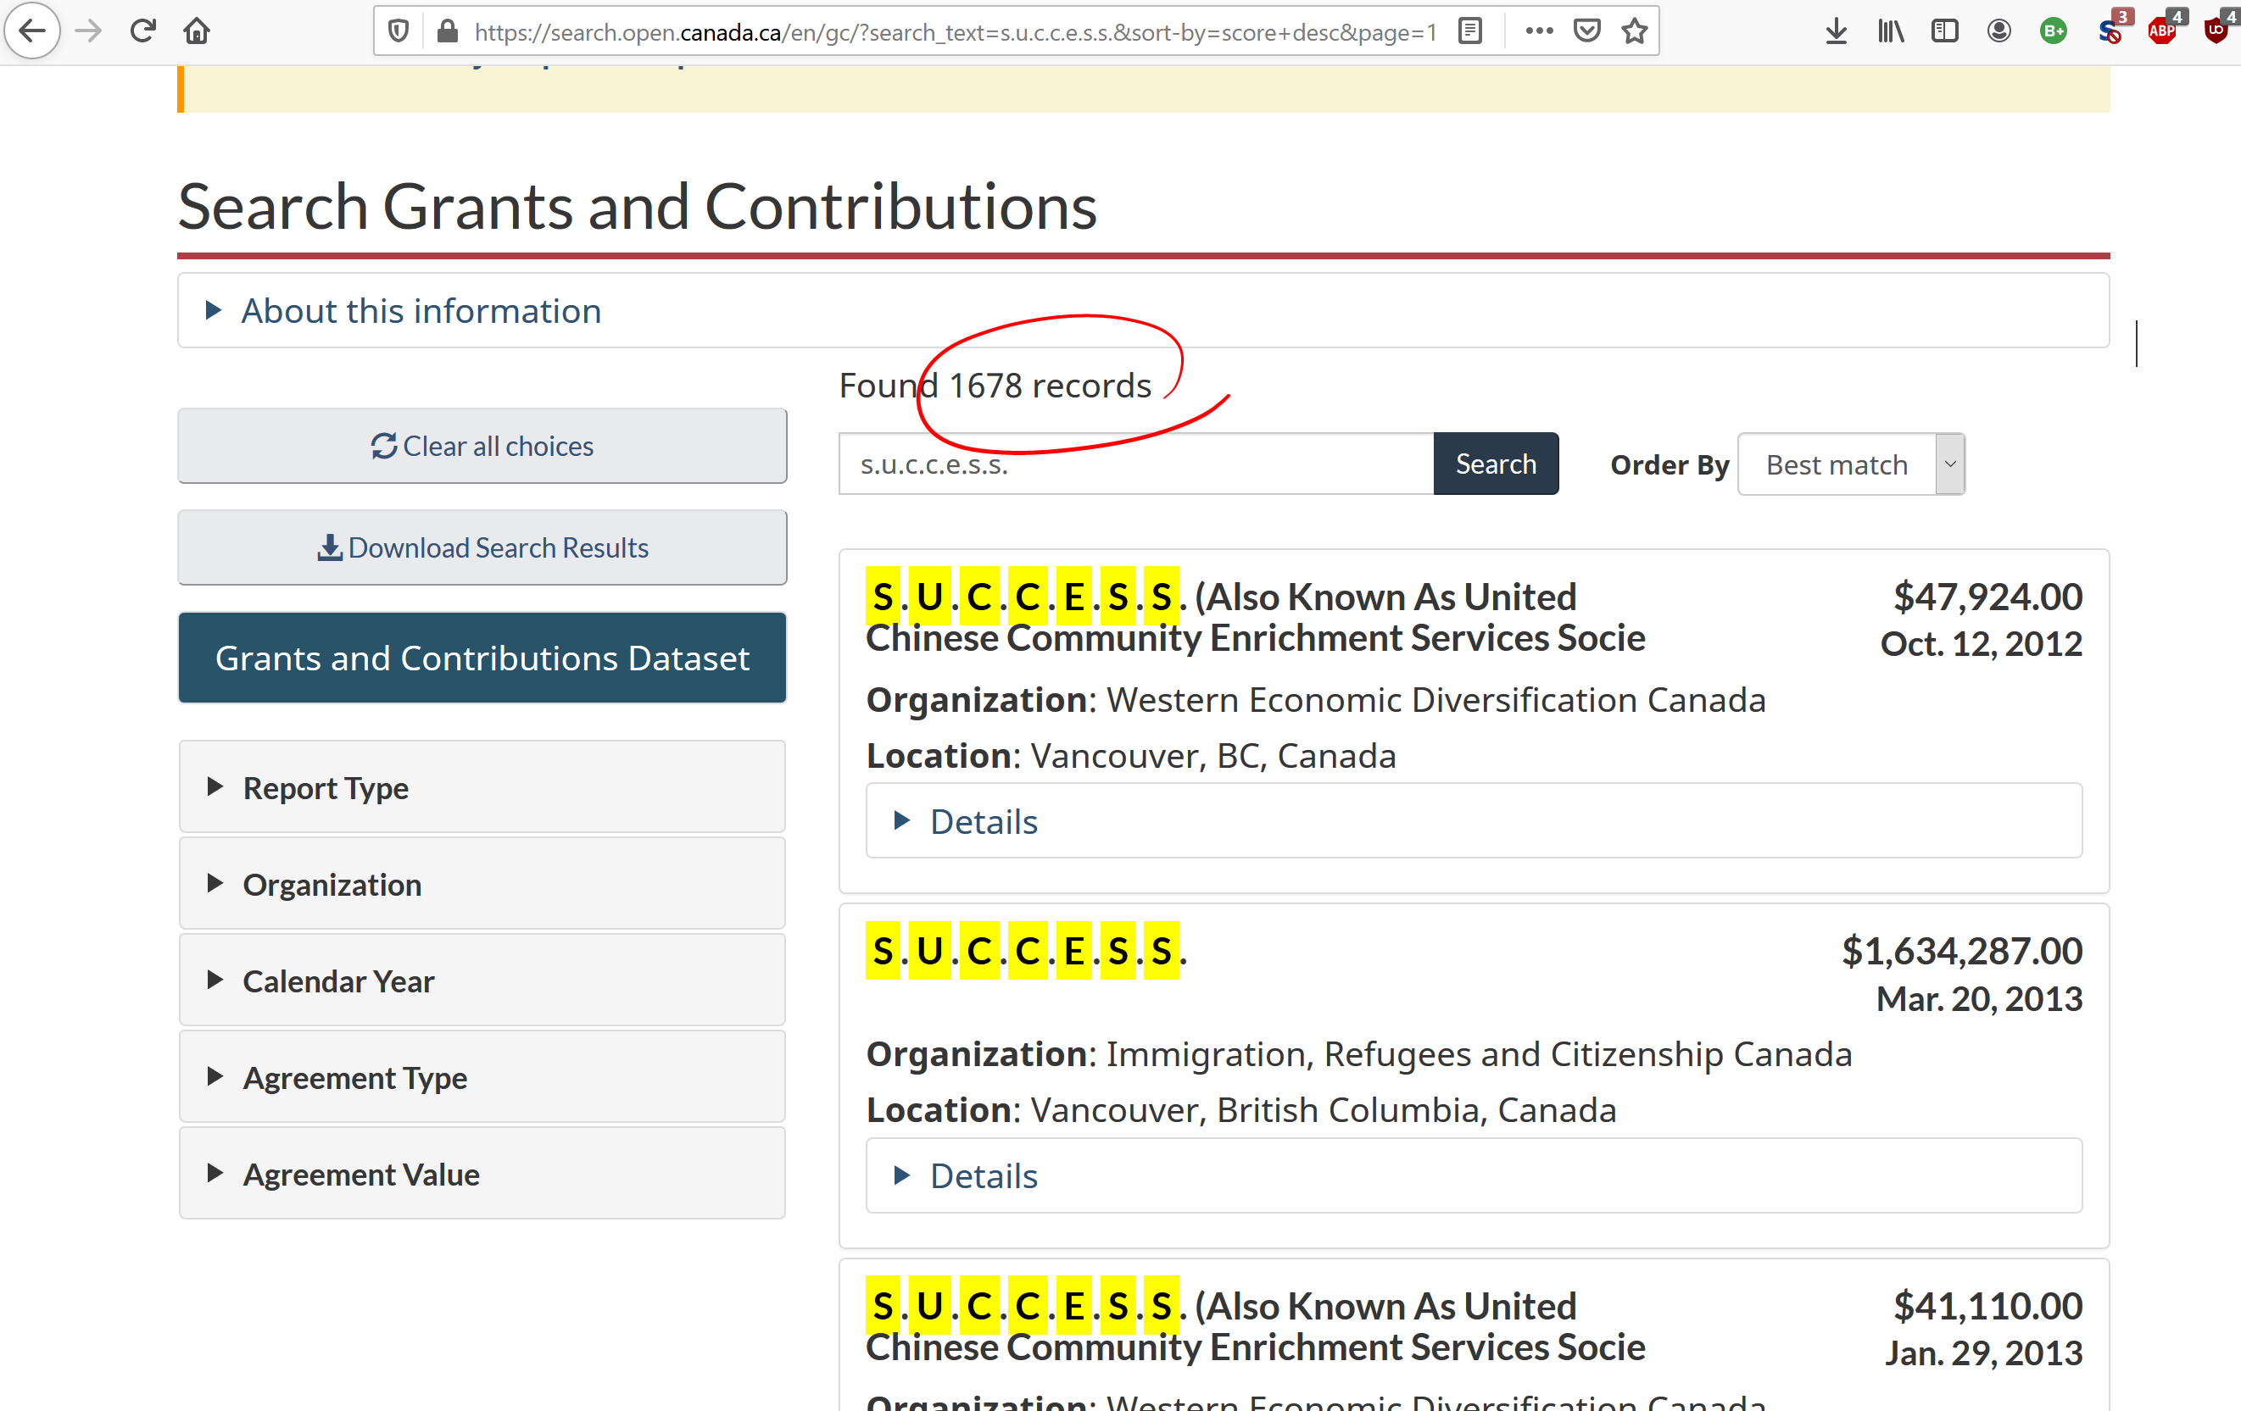This screenshot has height=1411, width=2241.
Task: Bookmark this page with star
Action: coord(1634,31)
